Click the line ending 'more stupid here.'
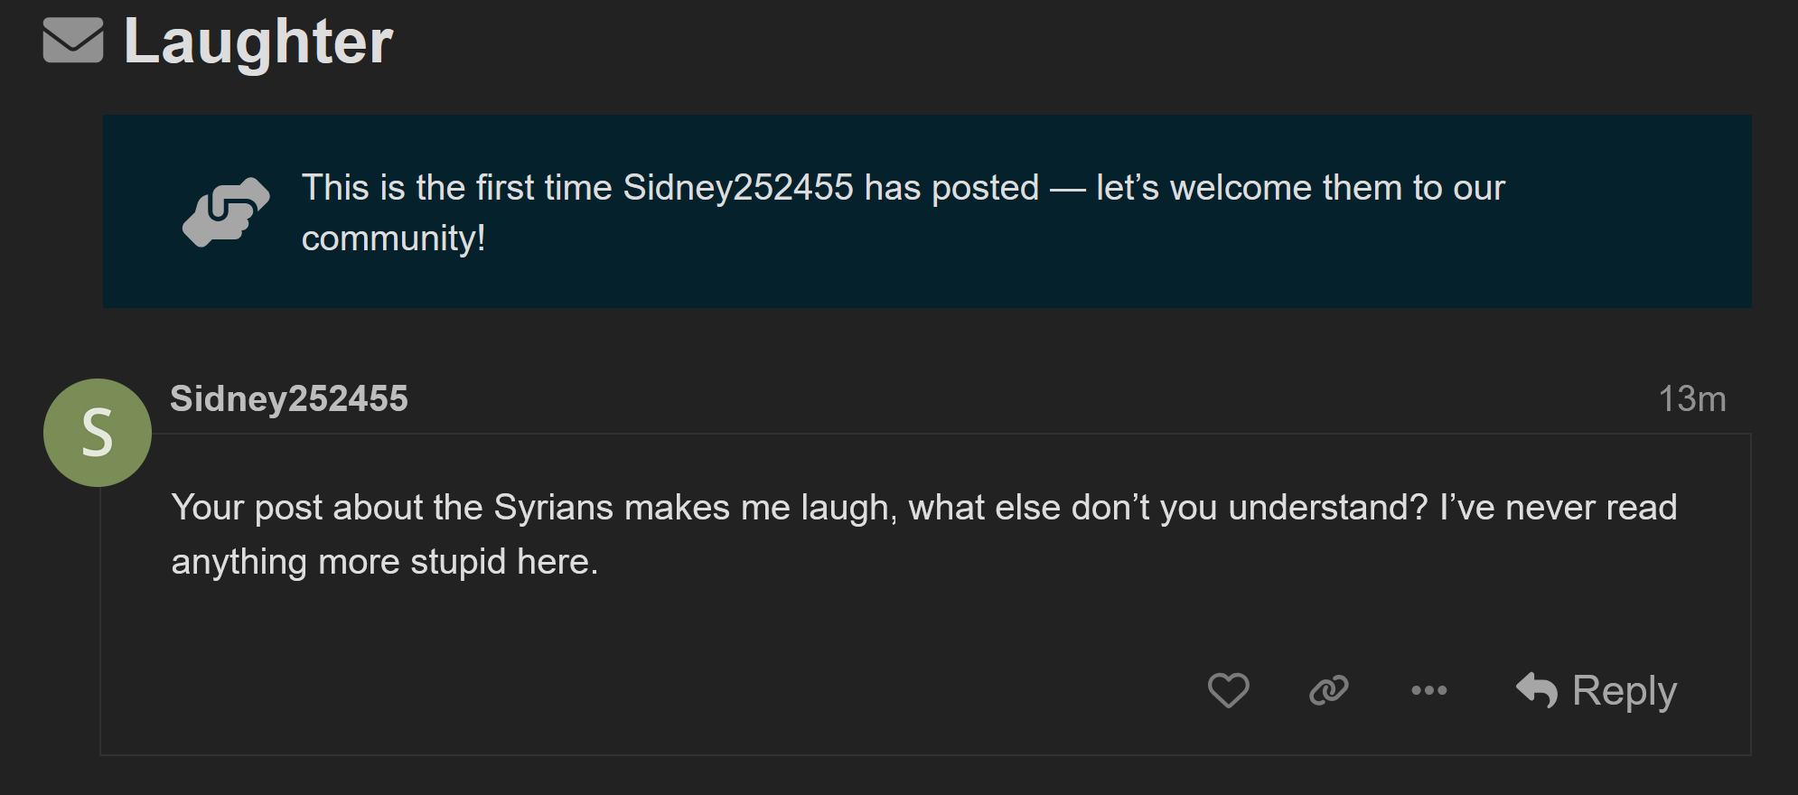This screenshot has height=795, width=1798. pos(385,562)
